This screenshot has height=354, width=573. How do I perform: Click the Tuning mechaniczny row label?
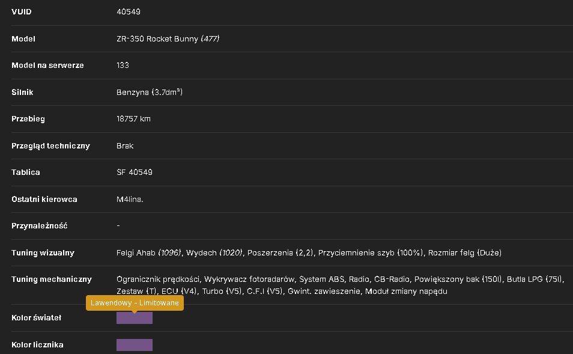[52, 279]
